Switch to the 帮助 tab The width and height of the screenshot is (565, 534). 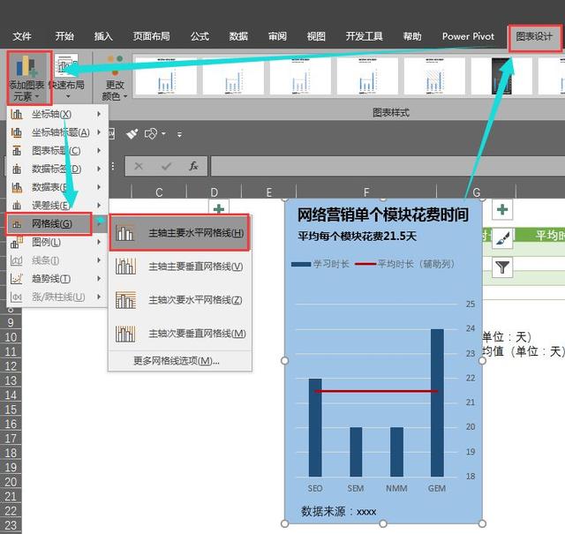pos(412,36)
